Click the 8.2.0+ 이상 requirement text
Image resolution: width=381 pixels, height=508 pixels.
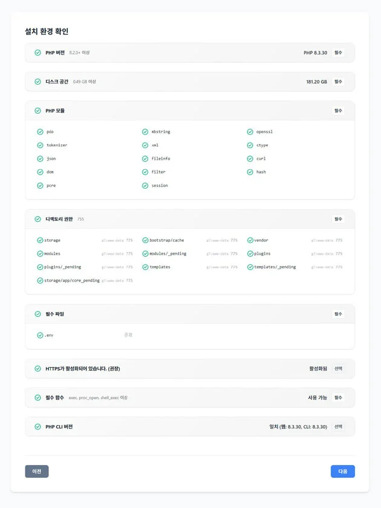coord(79,53)
